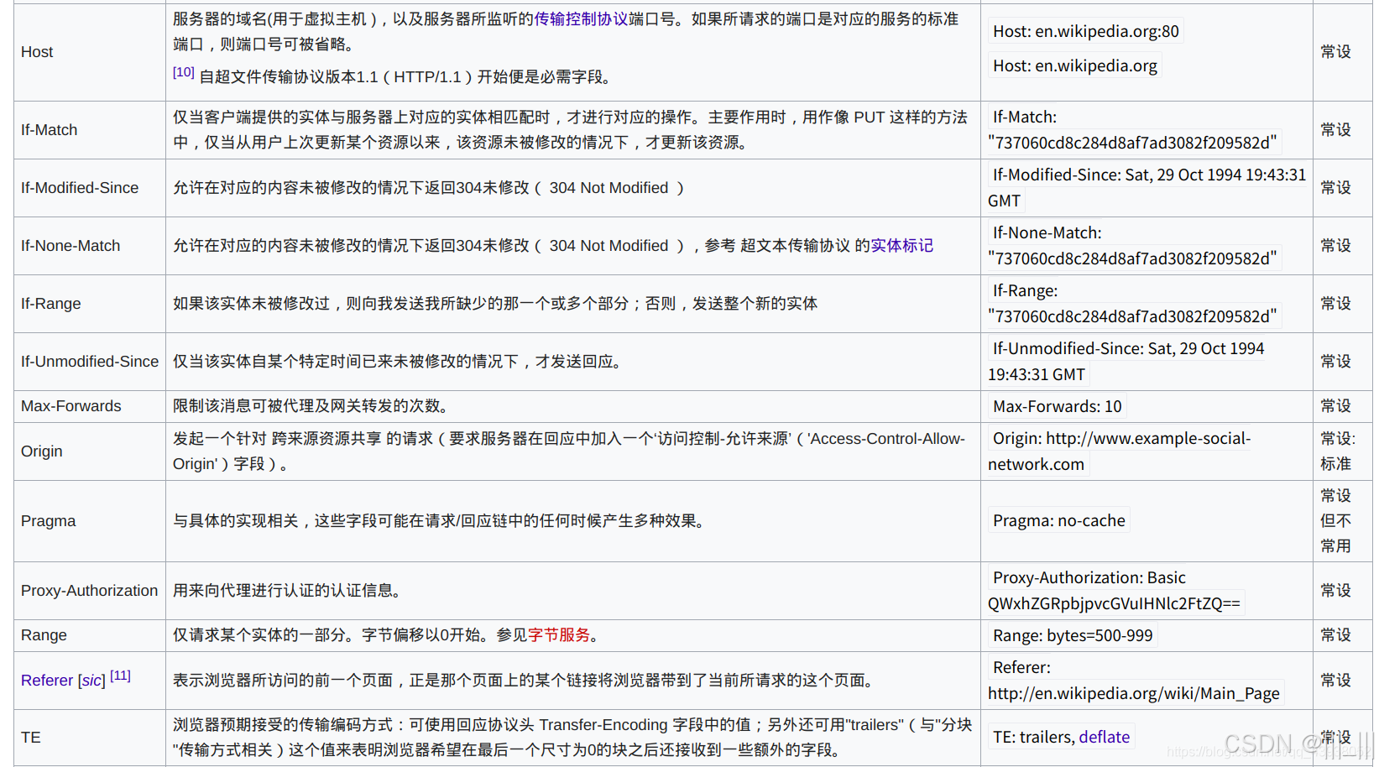Open the red 字节服务 link
1379x767 pixels.
tap(559, 635)
